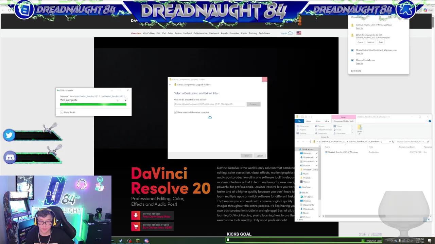Open Explorer help question mark icon
The width and height of the screenshot is (435, 244).
tap(430, 121)
